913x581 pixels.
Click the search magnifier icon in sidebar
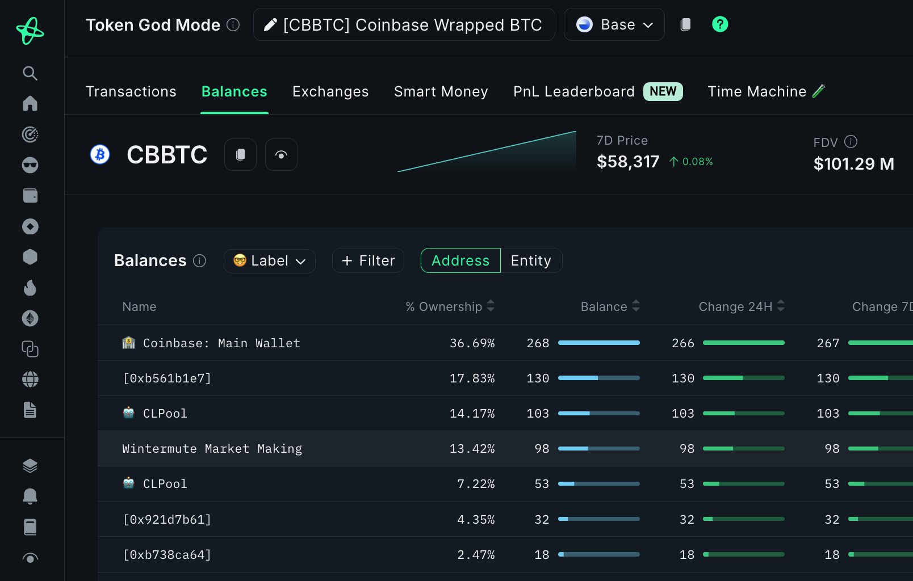click(30, 73)
